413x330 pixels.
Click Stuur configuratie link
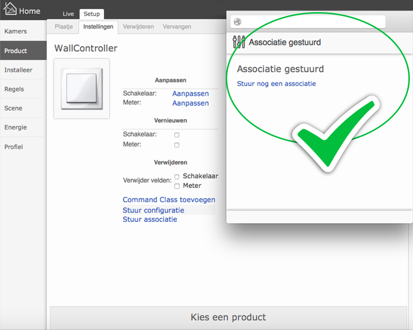pyautogui.click(x=153, y=210)
